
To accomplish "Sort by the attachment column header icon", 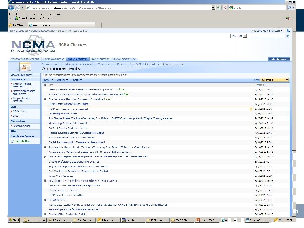I will (45, 85).
